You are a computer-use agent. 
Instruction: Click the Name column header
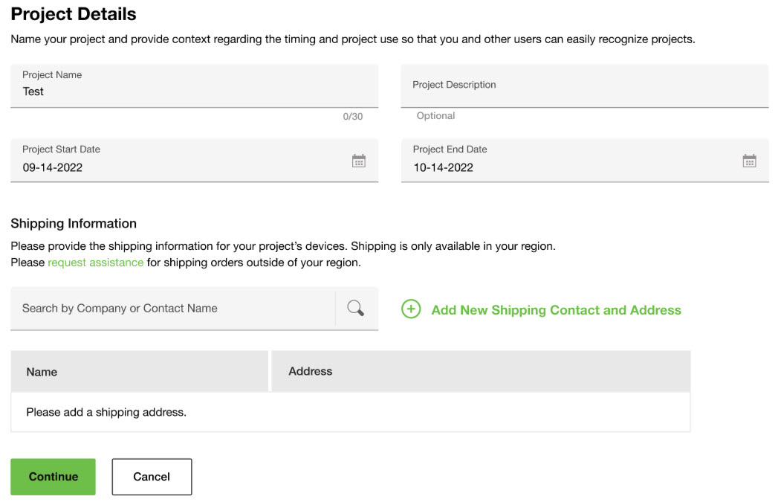click(x=42, y=372)
